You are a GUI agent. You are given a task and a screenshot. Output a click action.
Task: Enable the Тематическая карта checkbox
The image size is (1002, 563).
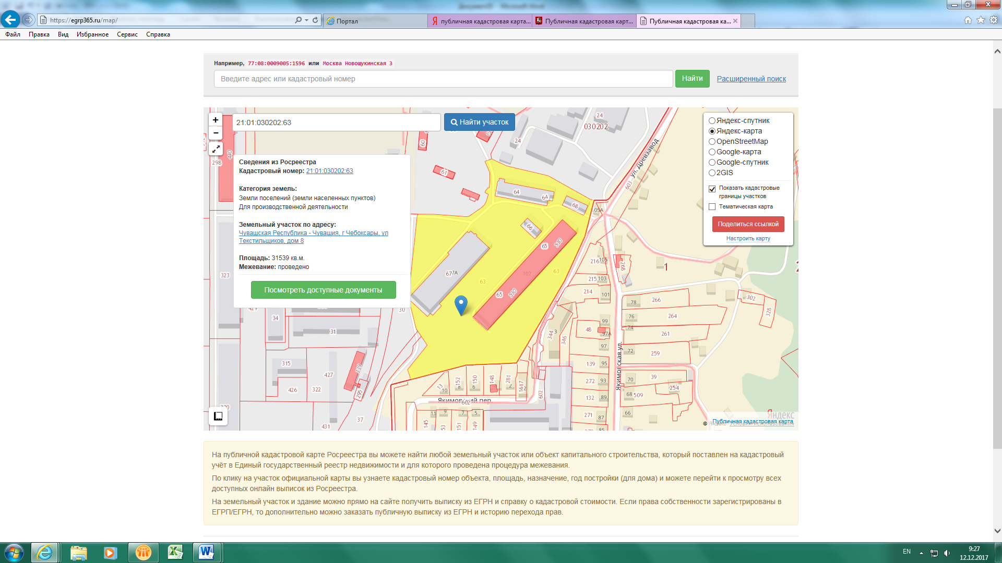point(712,207)
